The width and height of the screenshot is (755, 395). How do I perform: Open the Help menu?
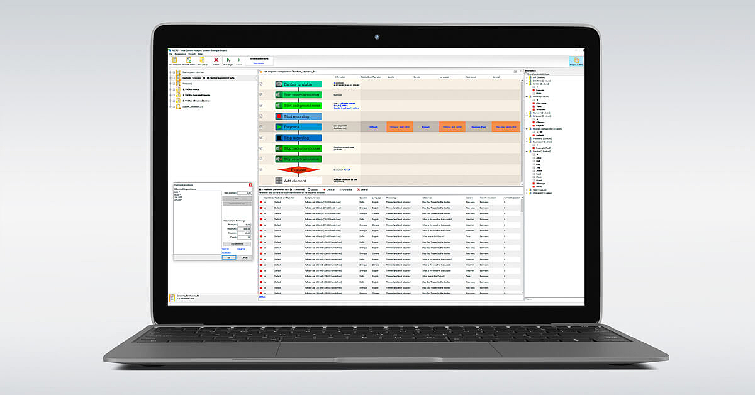pyautogui.click(x=200, y=54)
